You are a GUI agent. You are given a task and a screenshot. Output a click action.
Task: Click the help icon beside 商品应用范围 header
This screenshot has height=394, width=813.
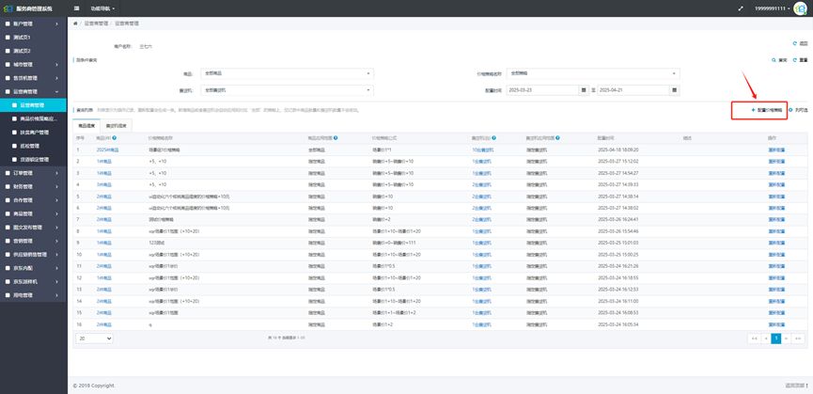point(336,138)
